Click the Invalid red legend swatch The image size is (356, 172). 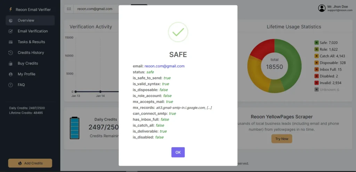316,83
